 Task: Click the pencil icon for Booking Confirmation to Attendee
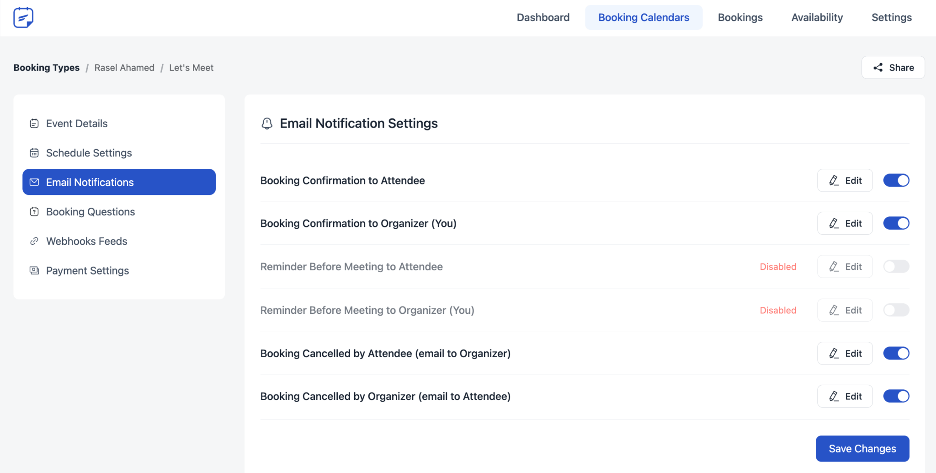click(834, 180)
